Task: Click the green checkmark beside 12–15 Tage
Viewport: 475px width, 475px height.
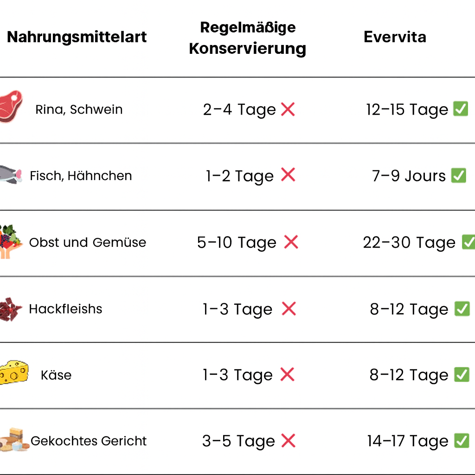Action: click(461, 109)
